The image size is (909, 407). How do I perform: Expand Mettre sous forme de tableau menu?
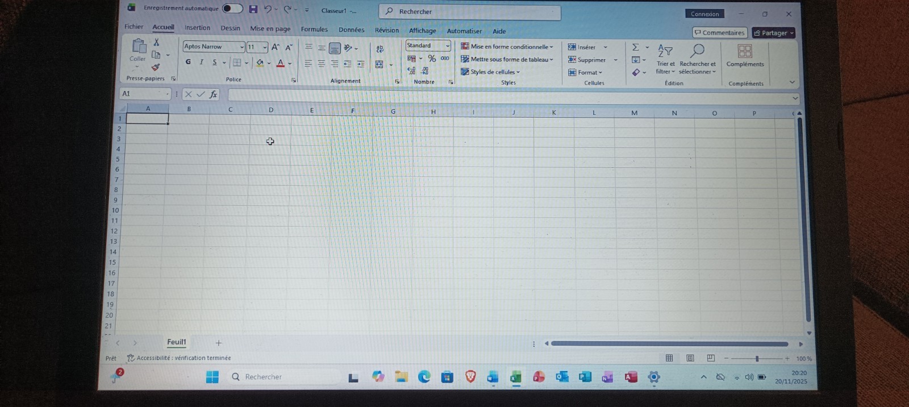tap(507, 59)
